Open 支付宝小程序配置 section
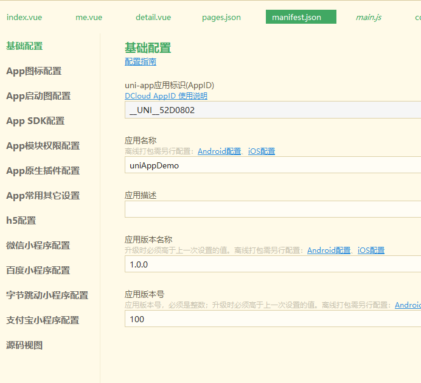Viewport: 421px width, 383px height. coord(43,320)
